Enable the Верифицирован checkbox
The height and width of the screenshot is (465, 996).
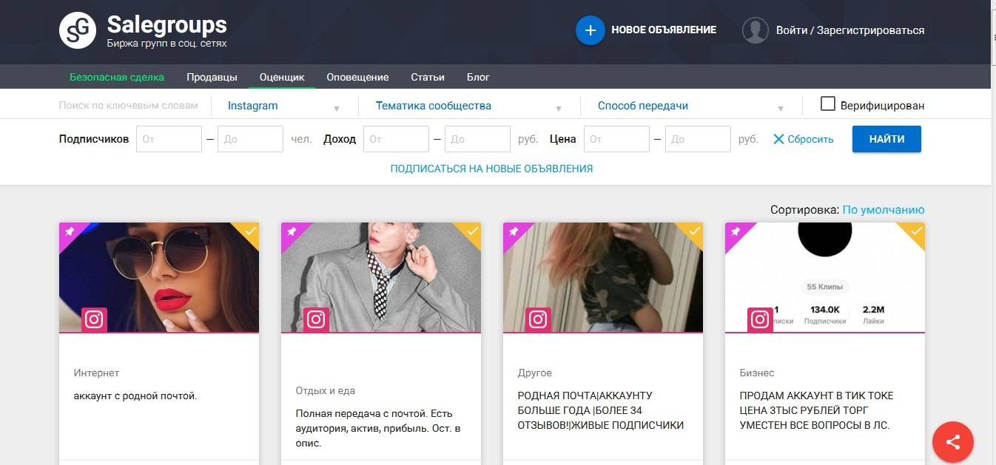tap(828, 104)
